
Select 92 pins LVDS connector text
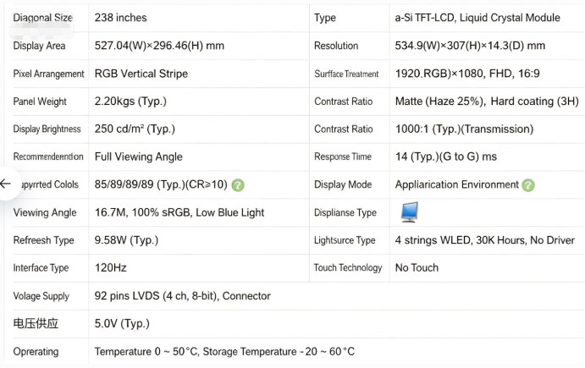(x=182, y=295)
